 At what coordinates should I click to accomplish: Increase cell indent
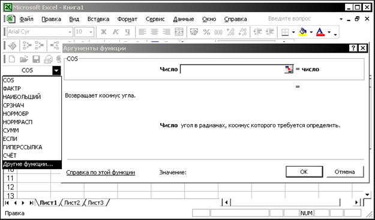coord(270,32)
